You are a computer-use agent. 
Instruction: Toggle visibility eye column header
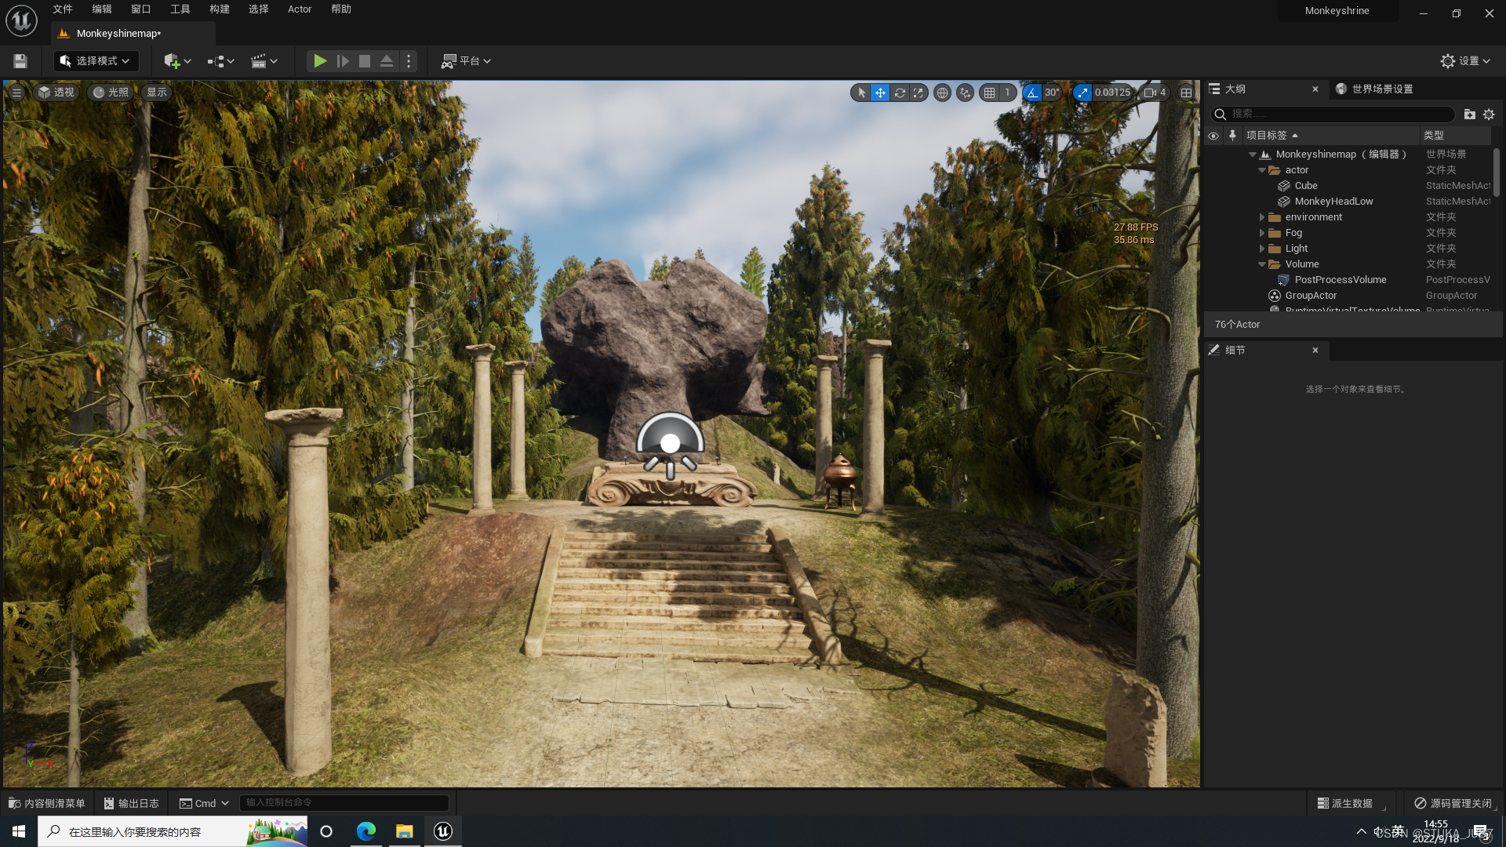(x=1213, y=136)
